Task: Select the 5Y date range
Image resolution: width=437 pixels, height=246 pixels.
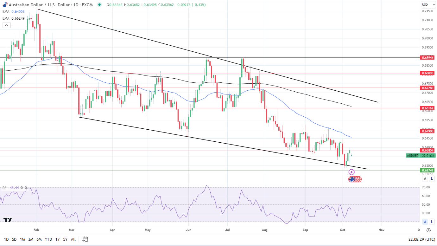Action: click(x=65, y=239)
